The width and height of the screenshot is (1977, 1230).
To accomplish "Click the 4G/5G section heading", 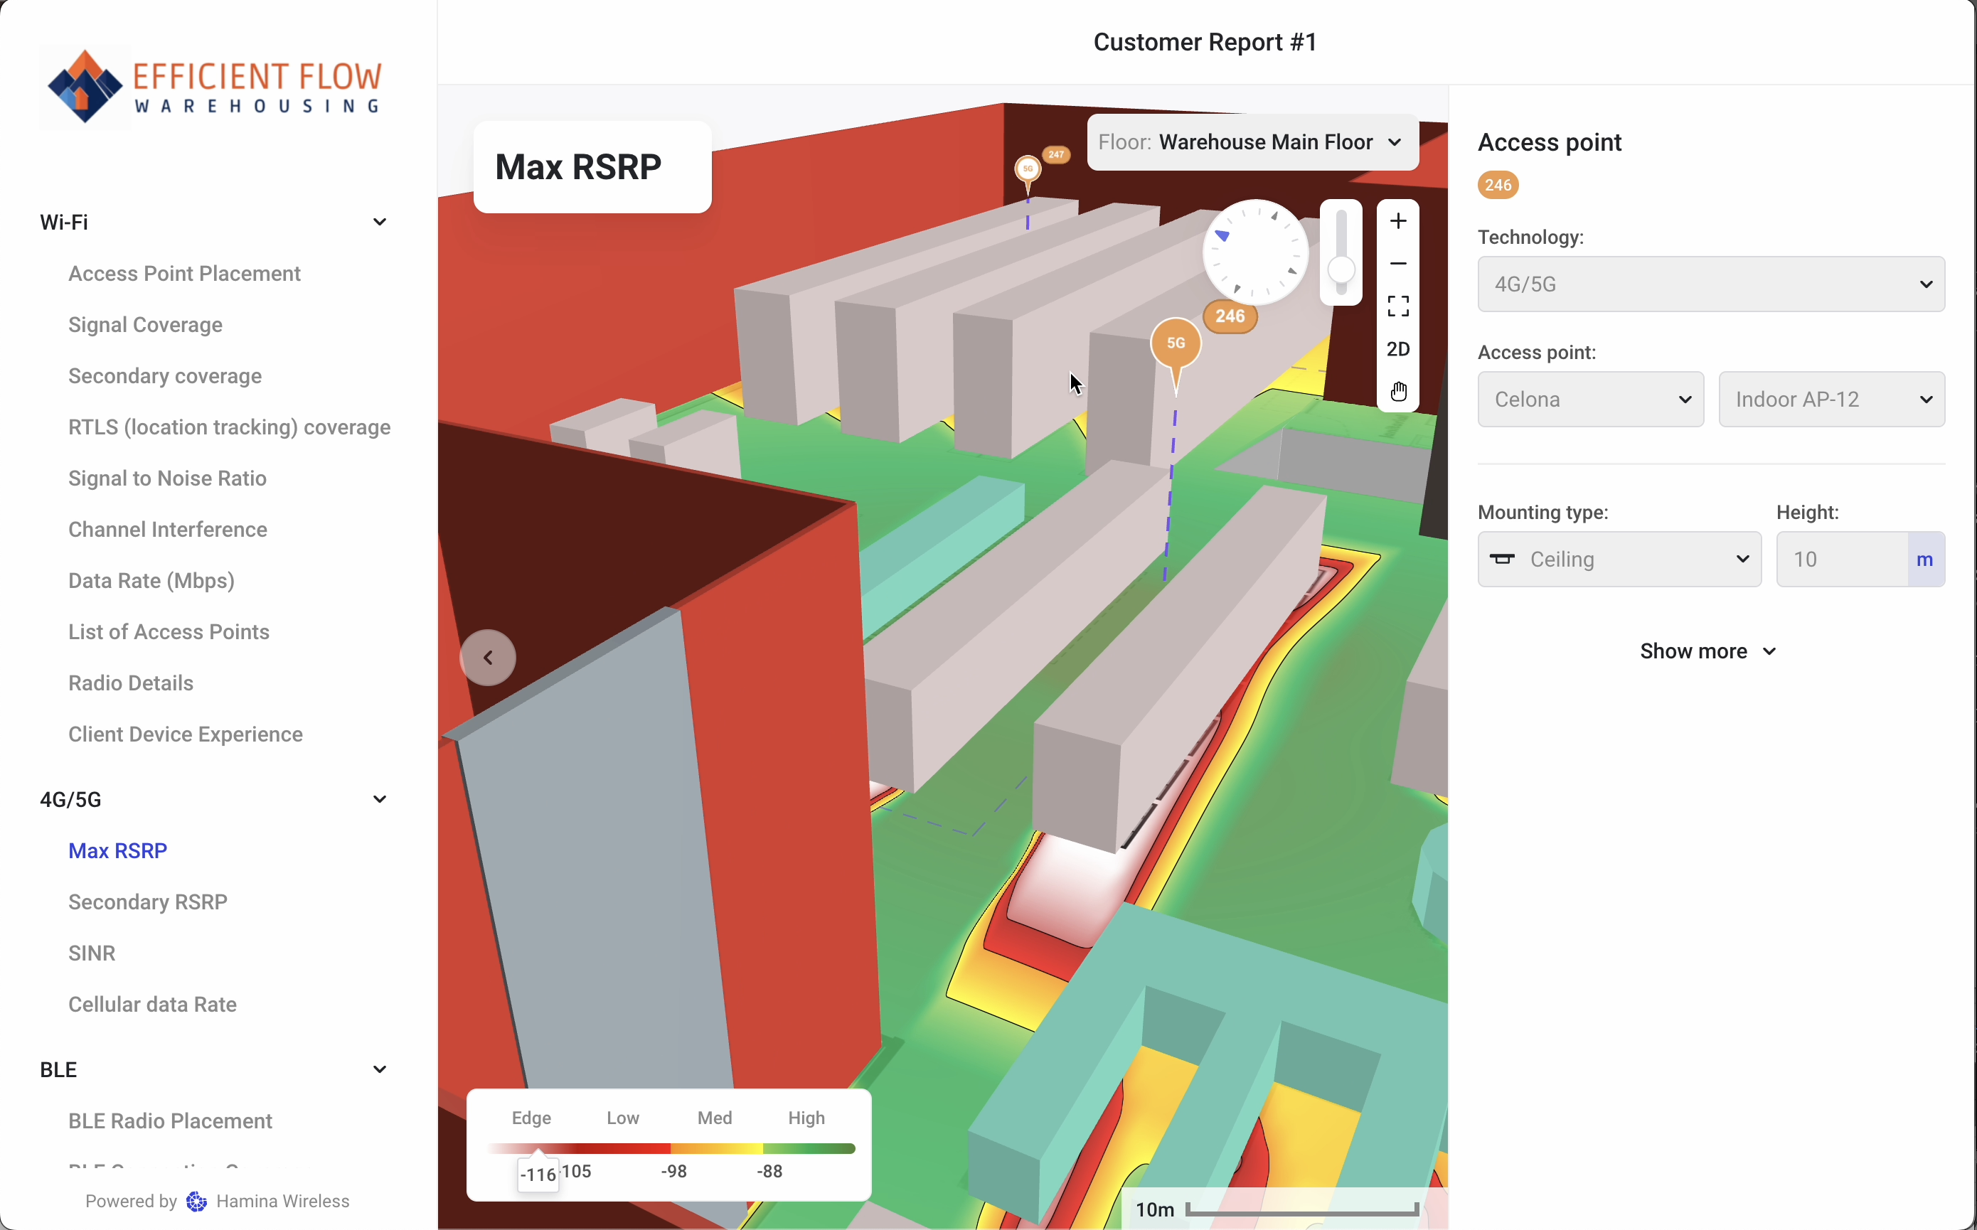I will point(71,799).
